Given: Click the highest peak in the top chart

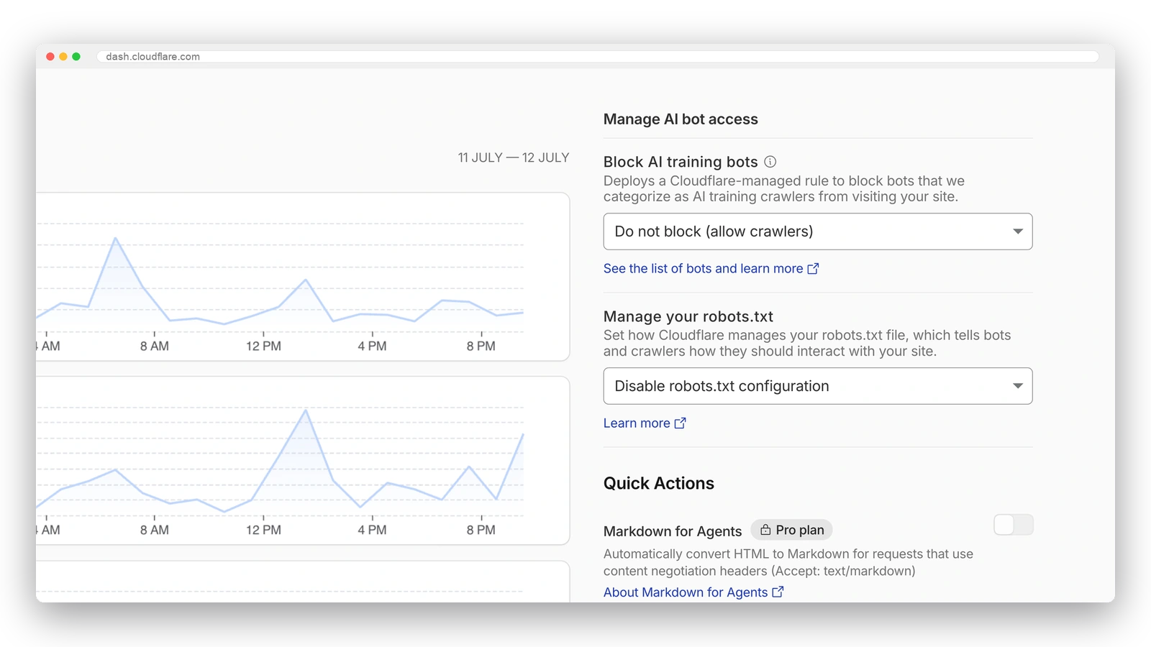Looking at the screenshot, I should (x=115, y=239).
